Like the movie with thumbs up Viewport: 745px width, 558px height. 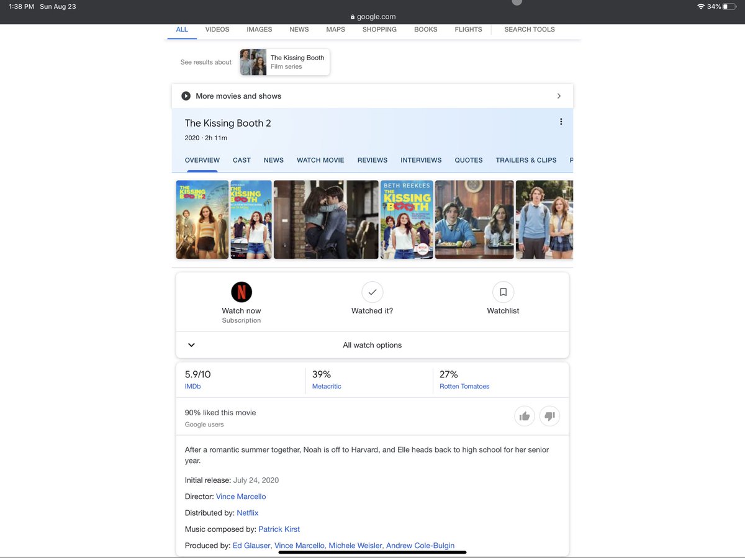click(x=525, y=416)
